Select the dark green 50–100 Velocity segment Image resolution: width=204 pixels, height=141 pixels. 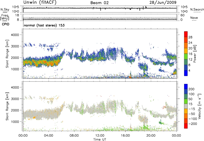click(186, 96)
